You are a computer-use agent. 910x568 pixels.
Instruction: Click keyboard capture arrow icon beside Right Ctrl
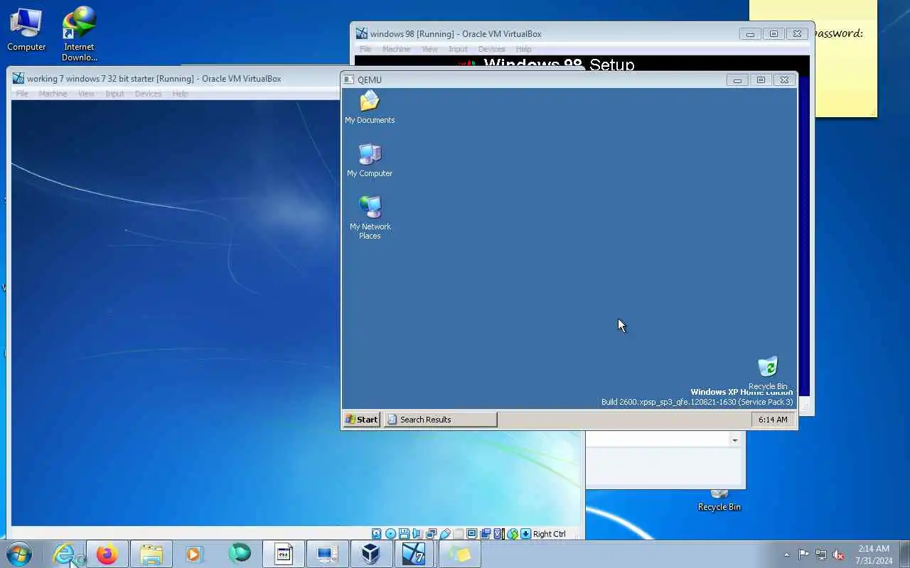click(525, 534)
